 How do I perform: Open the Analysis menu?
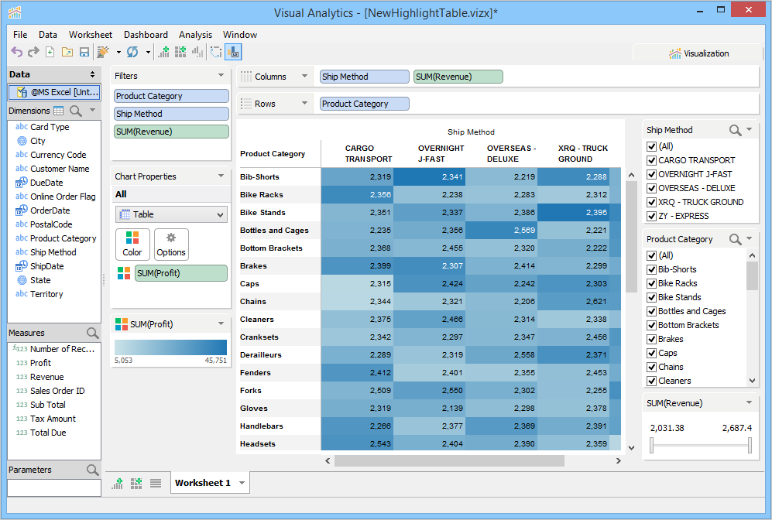(x=195, y=35)
